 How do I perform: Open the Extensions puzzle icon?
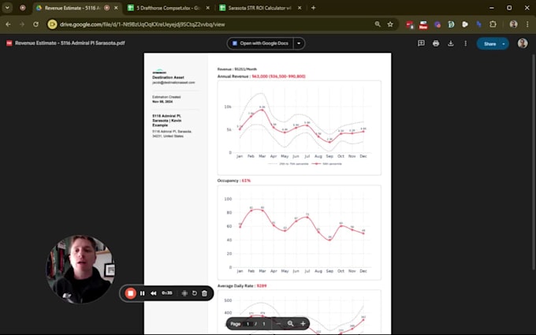pos(493,24)
